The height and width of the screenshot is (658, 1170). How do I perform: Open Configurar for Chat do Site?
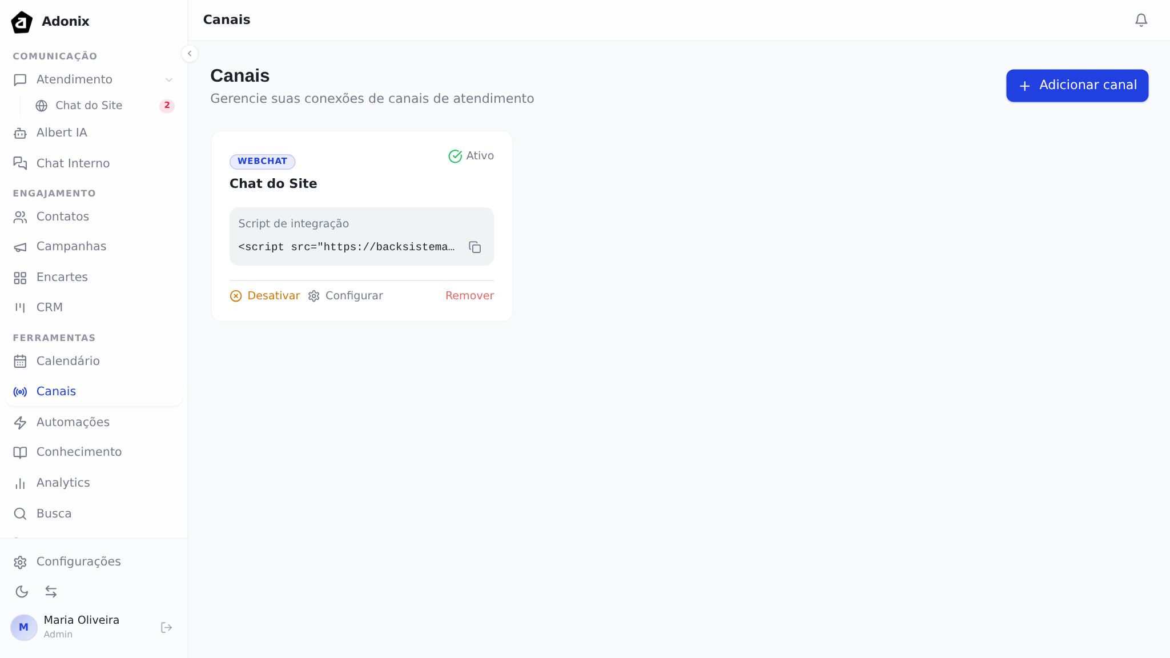[345, 296]
